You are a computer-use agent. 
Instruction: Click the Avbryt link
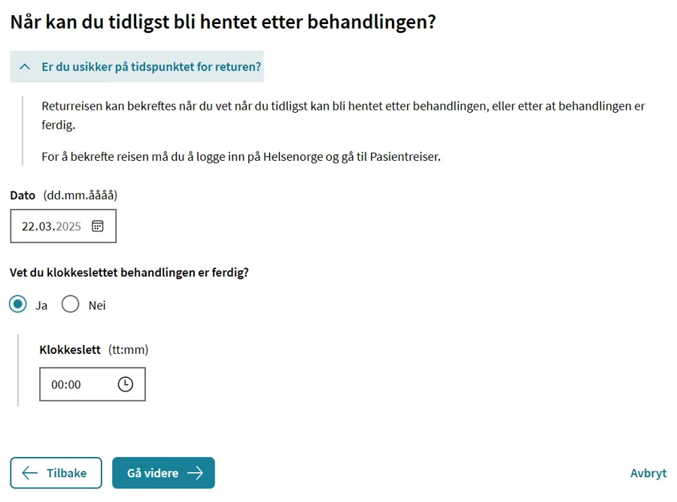[648, 473]
